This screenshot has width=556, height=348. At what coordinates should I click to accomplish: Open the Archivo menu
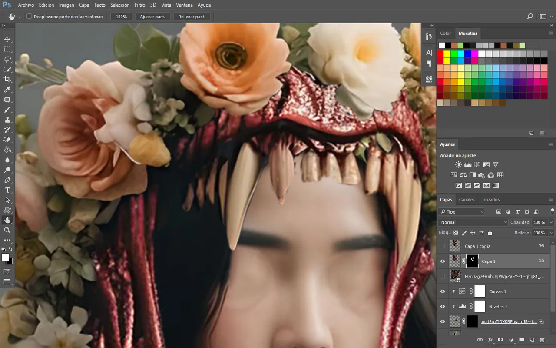pos(26,5)
